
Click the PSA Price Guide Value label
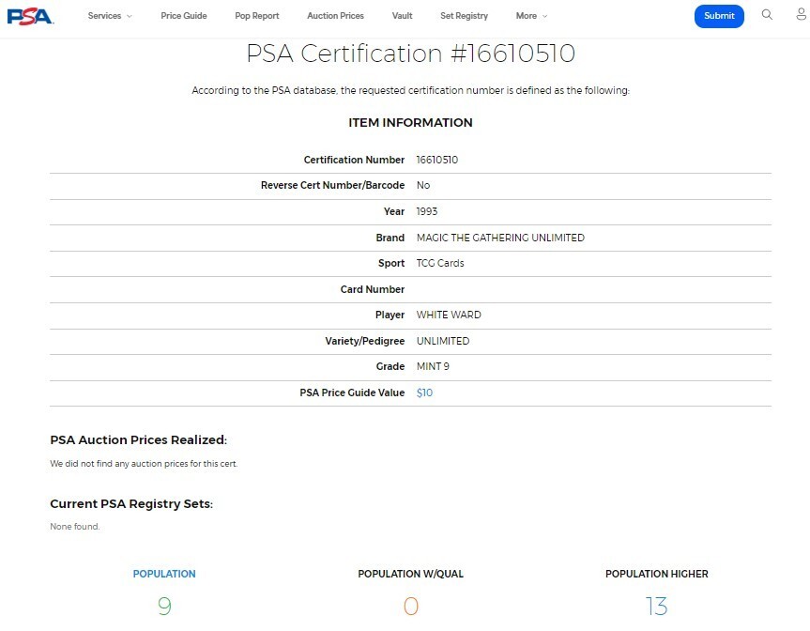[352, 392]
